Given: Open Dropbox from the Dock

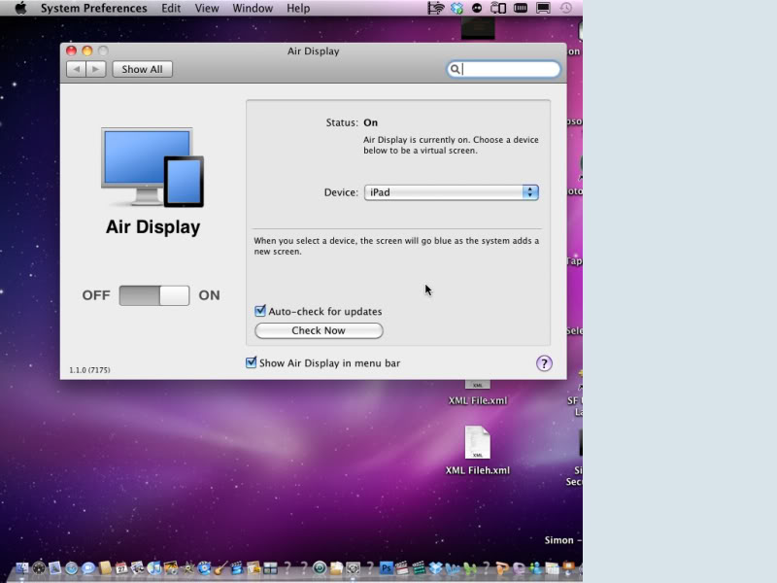Looking at the screenshot, I should (435, 568).
